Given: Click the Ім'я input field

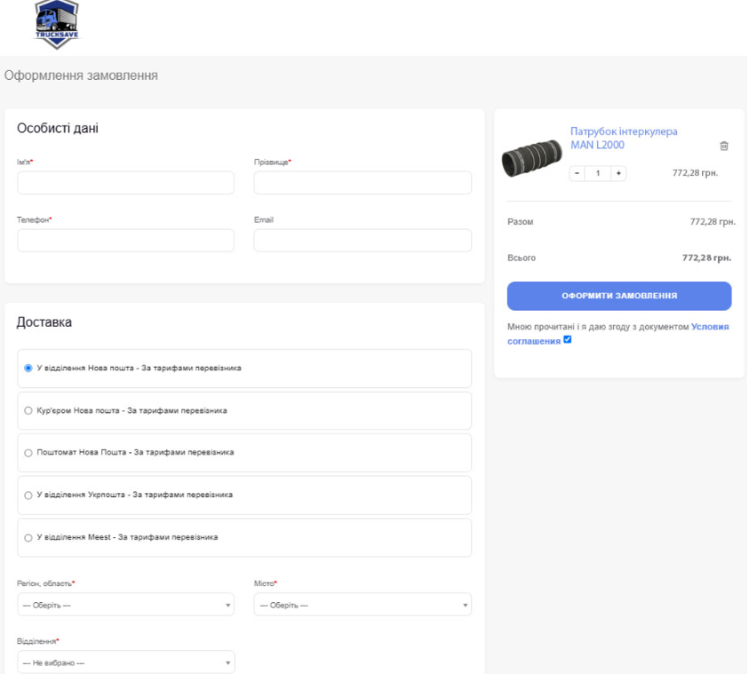Looking at the screenshot, I should pyautogui.click(x=125, y=183).
